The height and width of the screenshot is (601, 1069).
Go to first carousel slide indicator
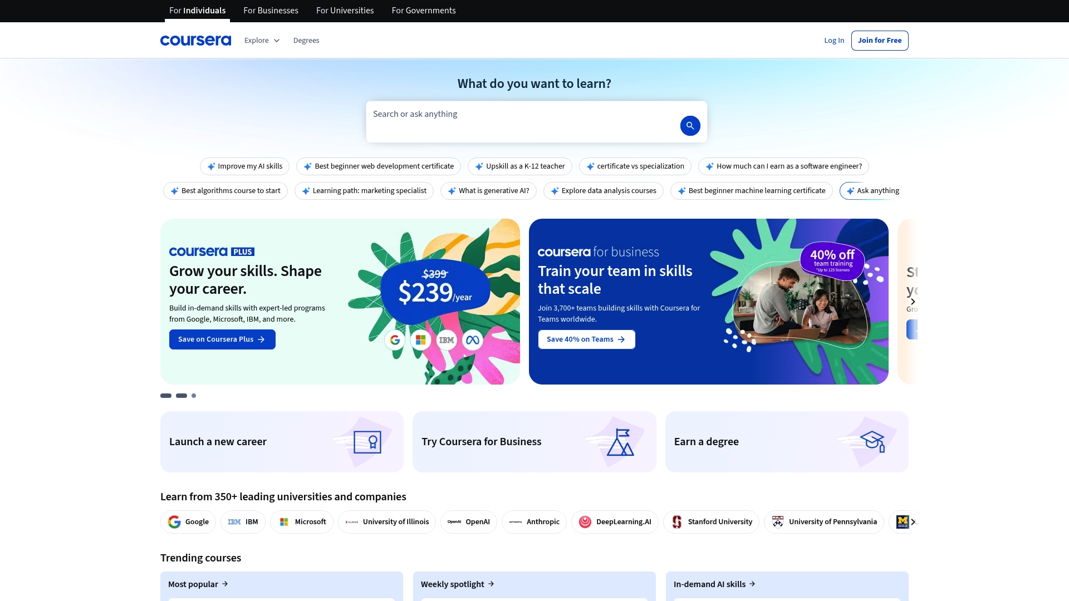pyautogui.click(x=166, y=396)
